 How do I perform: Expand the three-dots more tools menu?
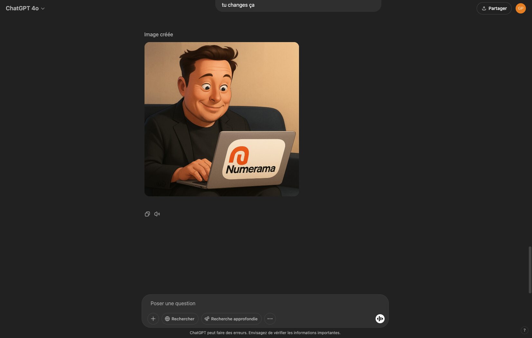[270, 319]
